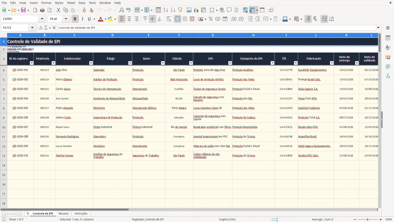Open the Cidade column filter arrow
This screenshot has height=222, width=394.
point(191,63)
